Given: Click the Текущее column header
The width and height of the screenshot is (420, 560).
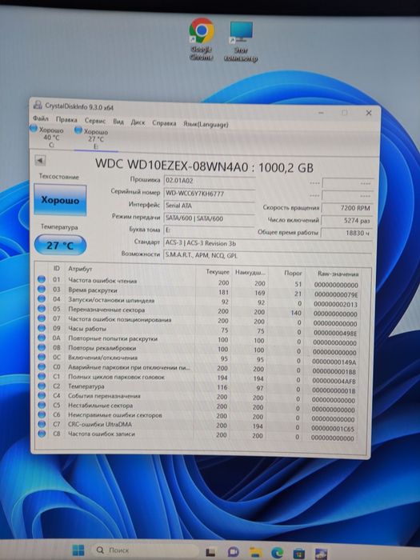Looking at the screenshot, I should pyautogui.click(x=218, y=272).
